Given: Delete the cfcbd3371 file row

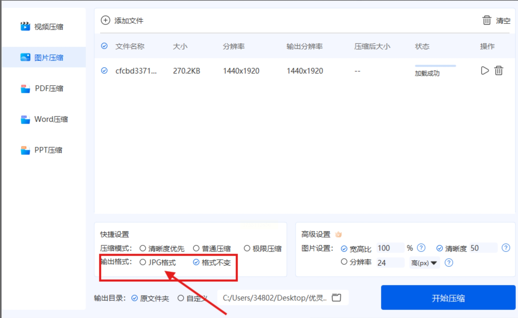Looking at the screenshot, I should tap(498, 71).
